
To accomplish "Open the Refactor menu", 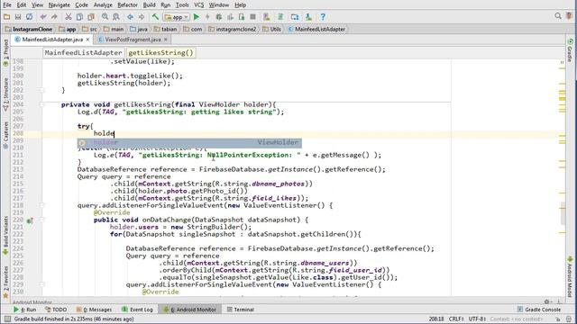I will coord(127,5).
